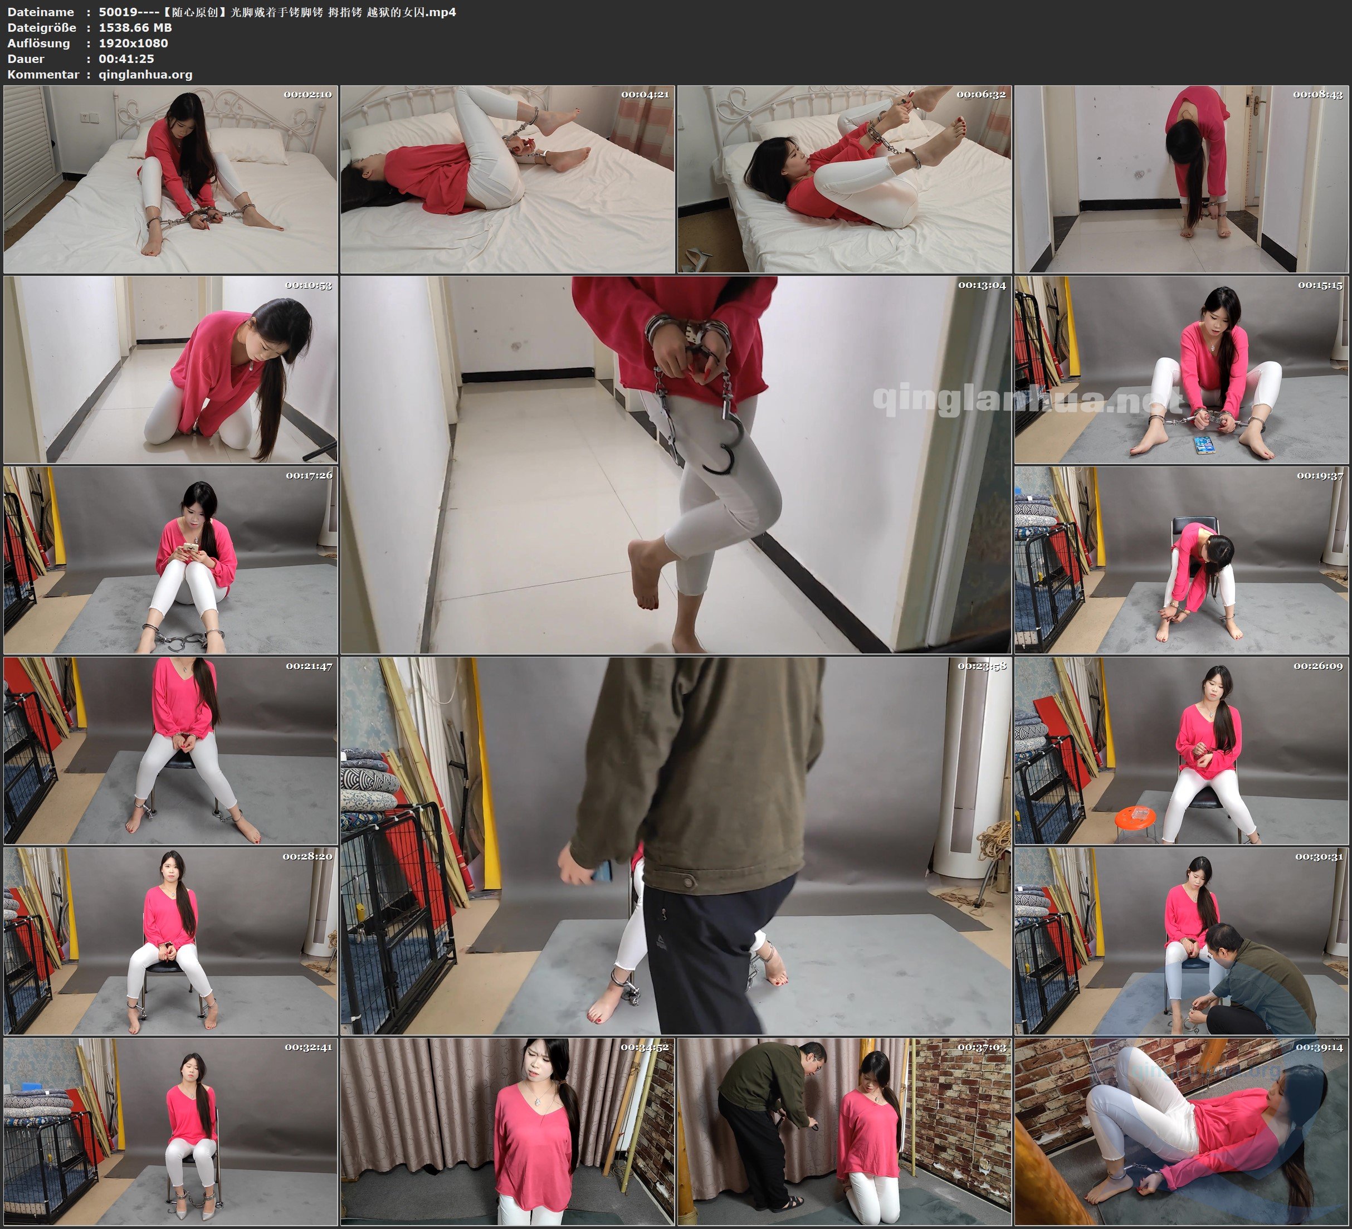
Task: Click the thumbnail timestamped 00:15:15
Action: [x=1182, y=369]
